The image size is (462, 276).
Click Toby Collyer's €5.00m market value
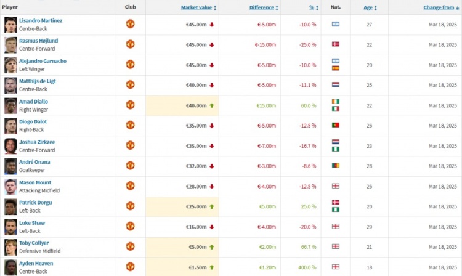[198, 247]
